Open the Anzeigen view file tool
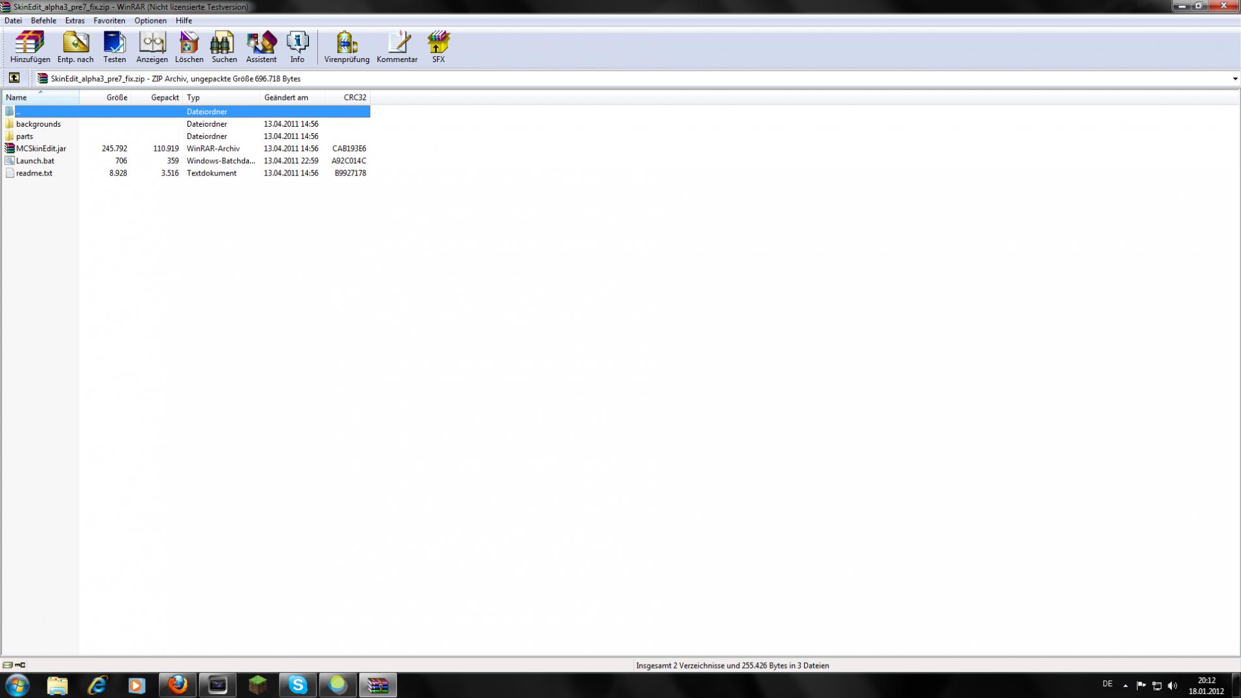 (x=152, y=46)
